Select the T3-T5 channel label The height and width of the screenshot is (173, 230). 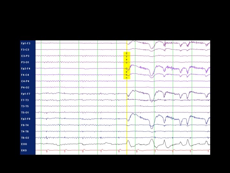coord(25,106)
